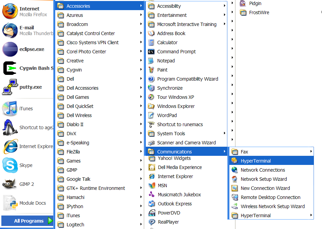322x229 pixels.
Task: Launch Mozilla Thunderbird E-mail icon
Action: [x=10, y=30]
